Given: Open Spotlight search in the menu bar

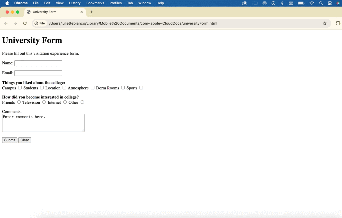Looking at the screenshot, I should tap(321, 3).
